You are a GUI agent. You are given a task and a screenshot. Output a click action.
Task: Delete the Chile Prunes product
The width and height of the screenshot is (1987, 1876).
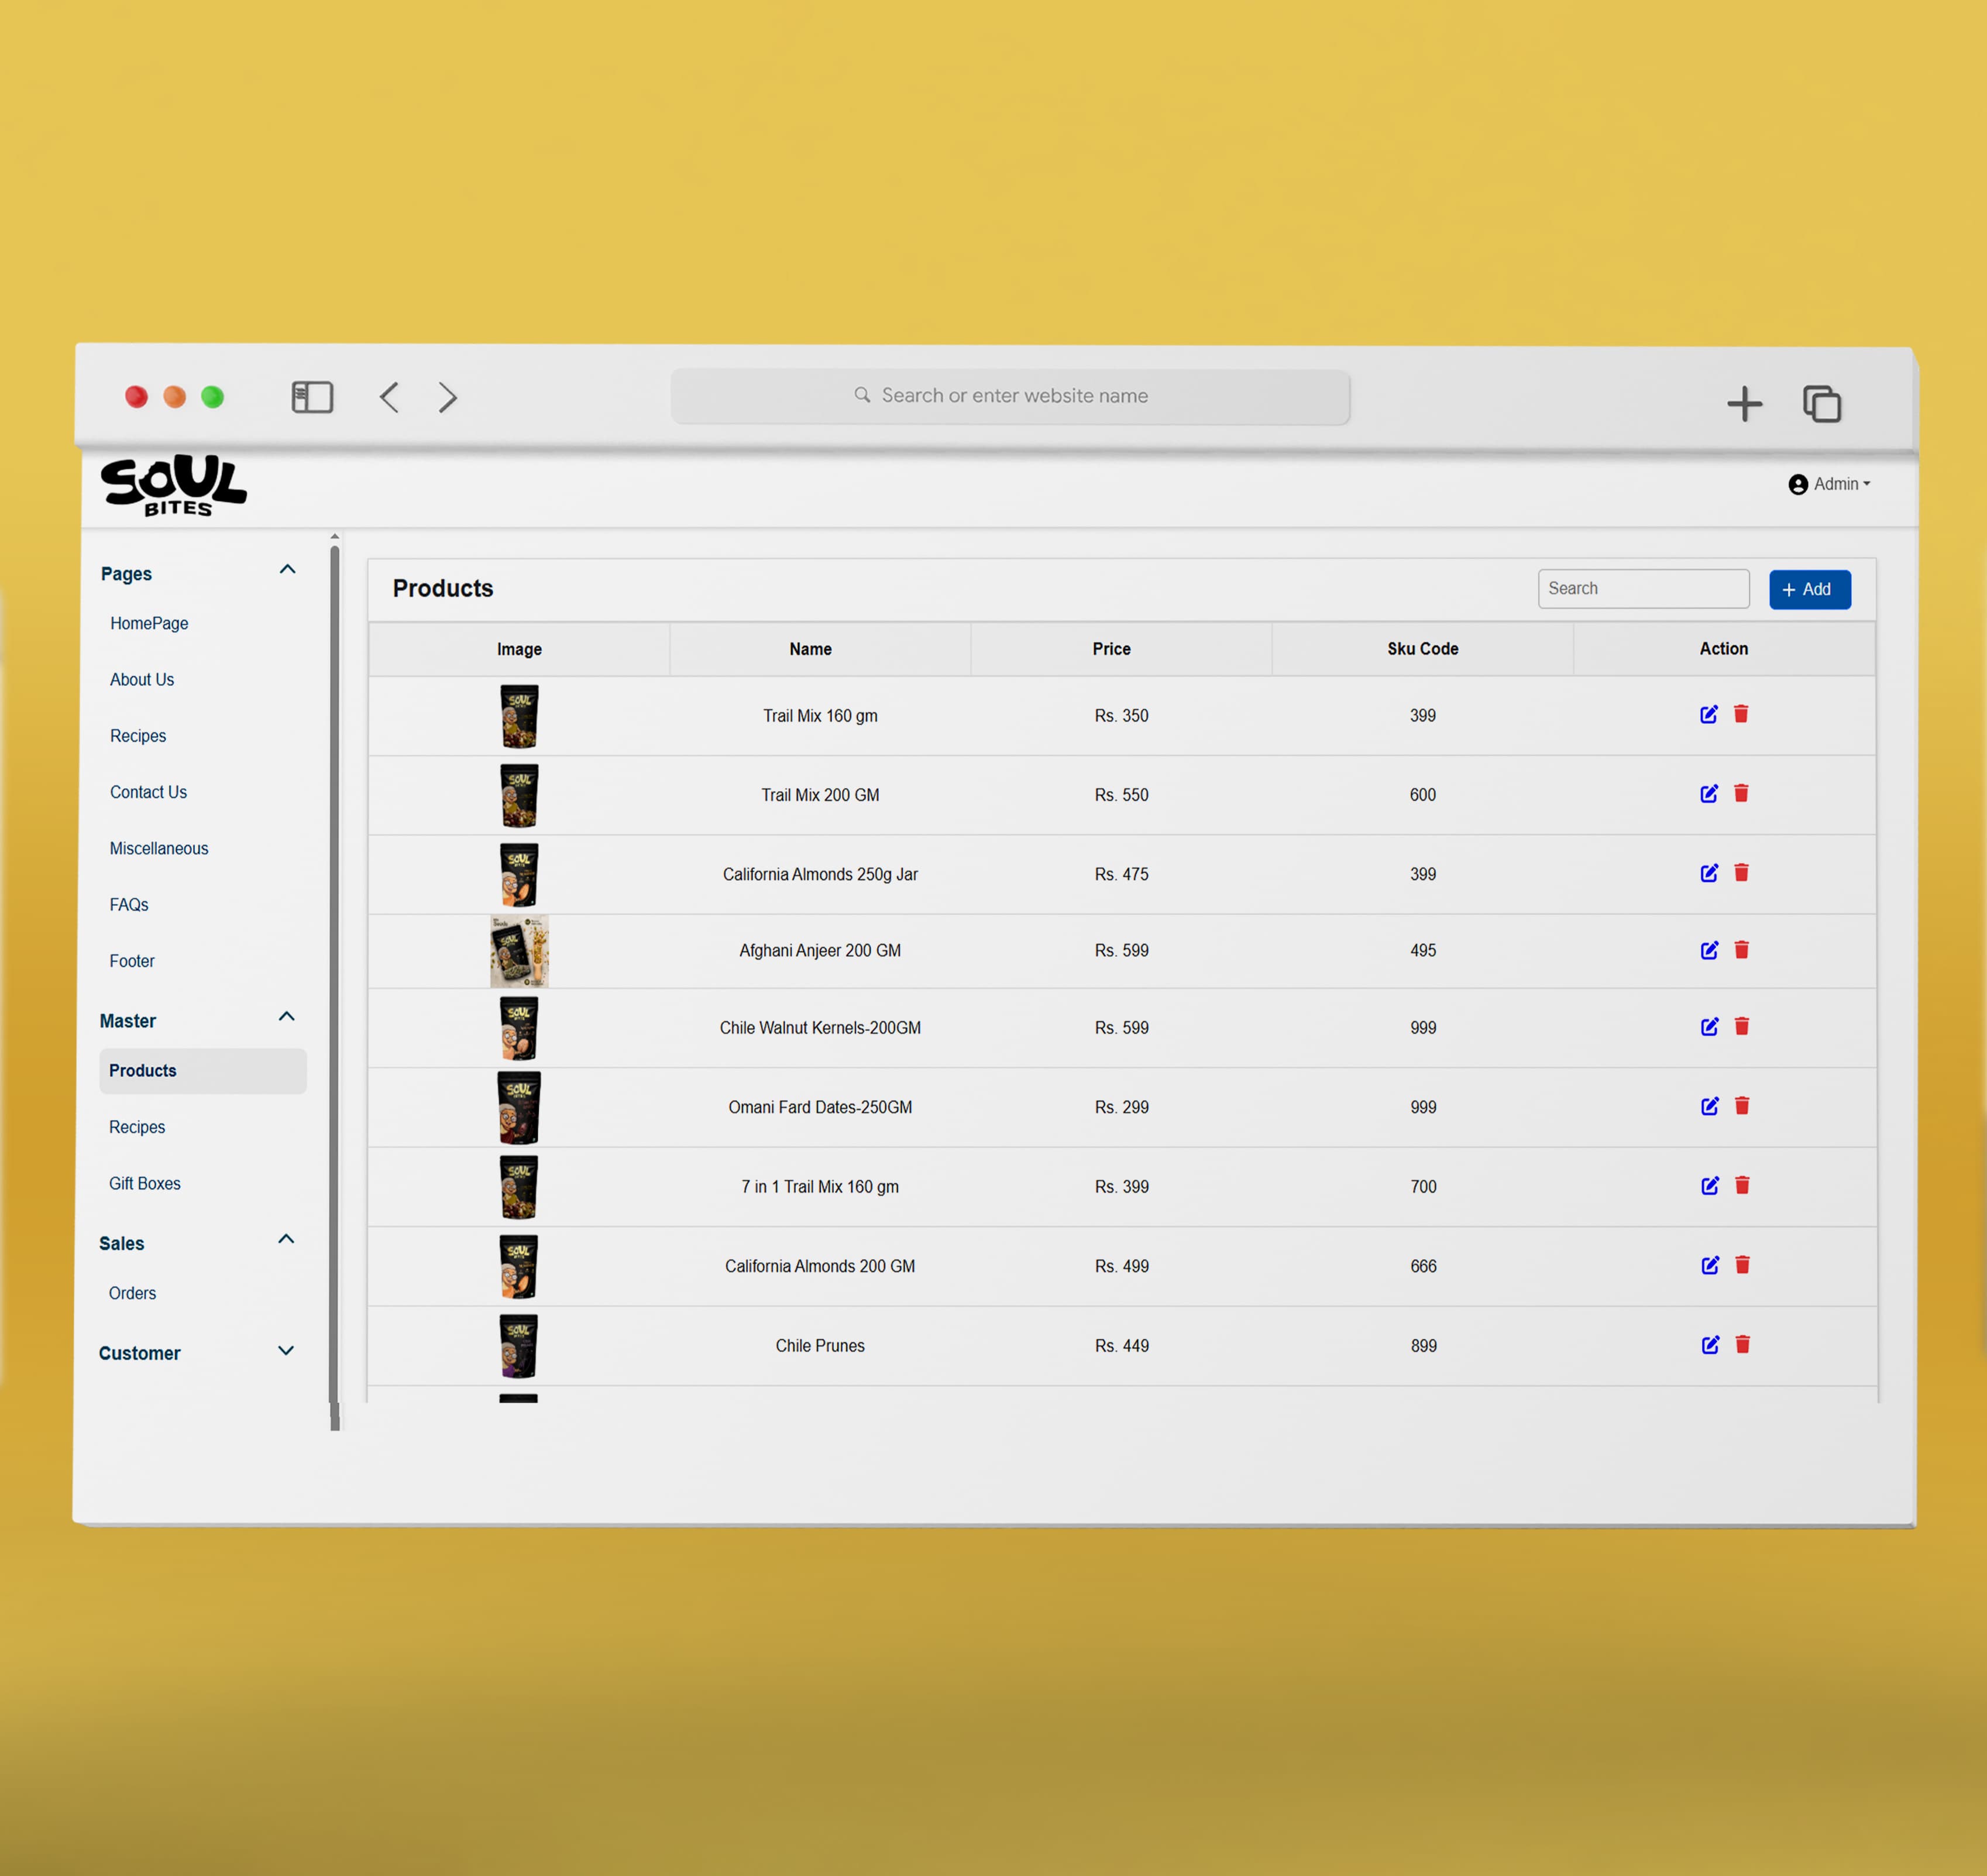pyautogui.click(x=1742, y=1345)
